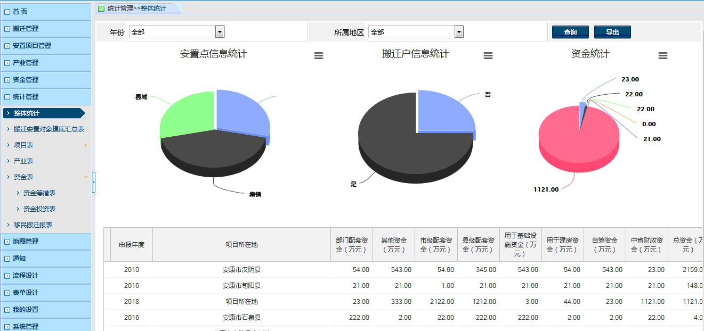The image size is (704, 331).
Task: Open the 所属地区 dropdown list
Action: tap(459, 32)
